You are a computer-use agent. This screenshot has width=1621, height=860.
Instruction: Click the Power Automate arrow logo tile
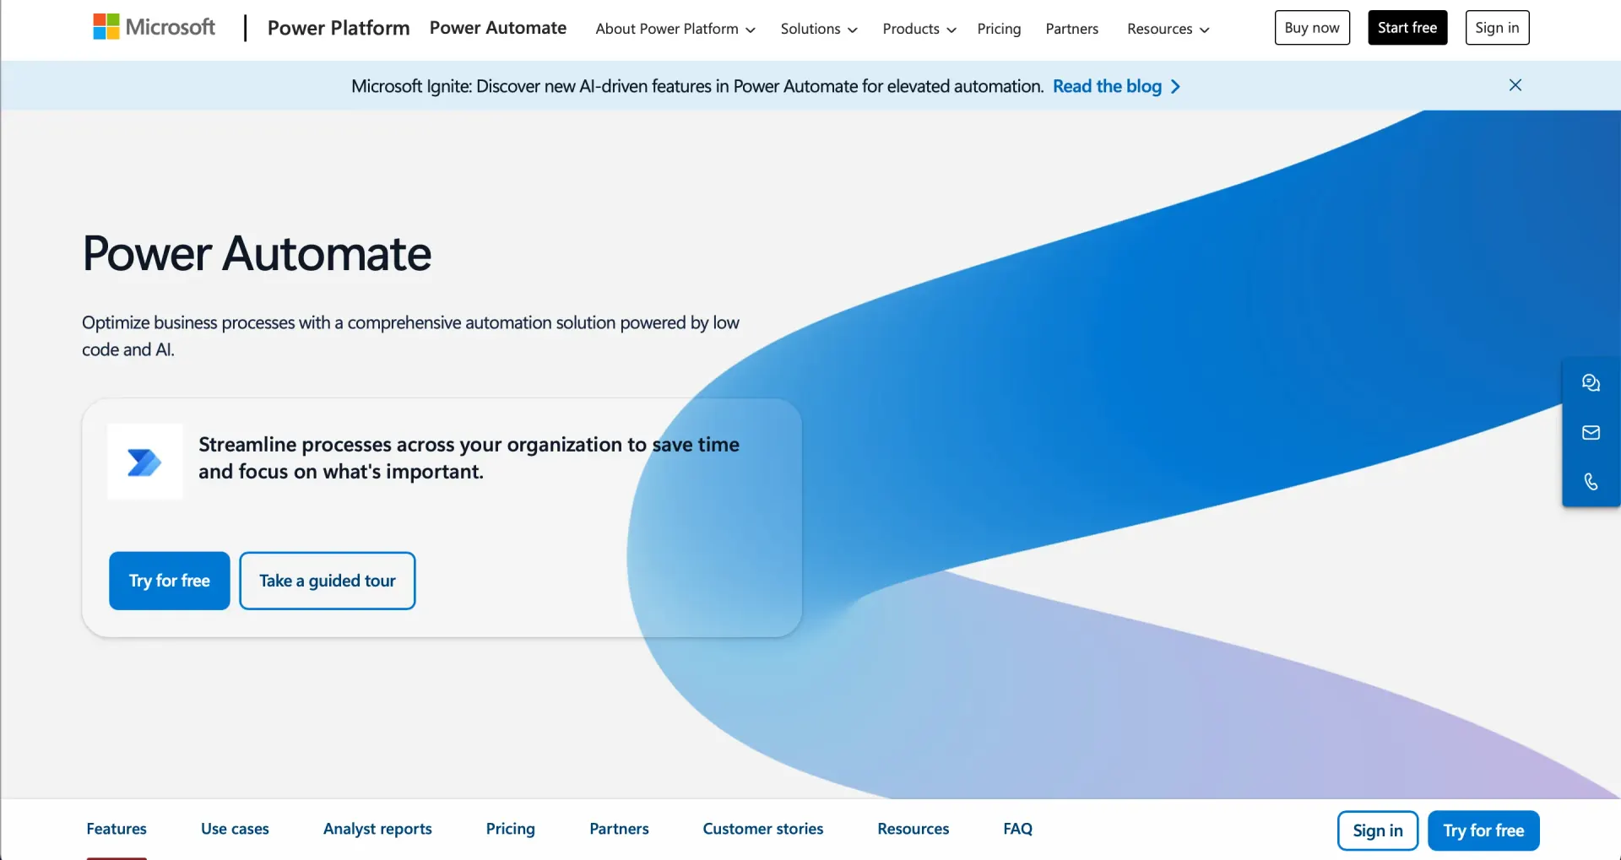click(145, 462)
